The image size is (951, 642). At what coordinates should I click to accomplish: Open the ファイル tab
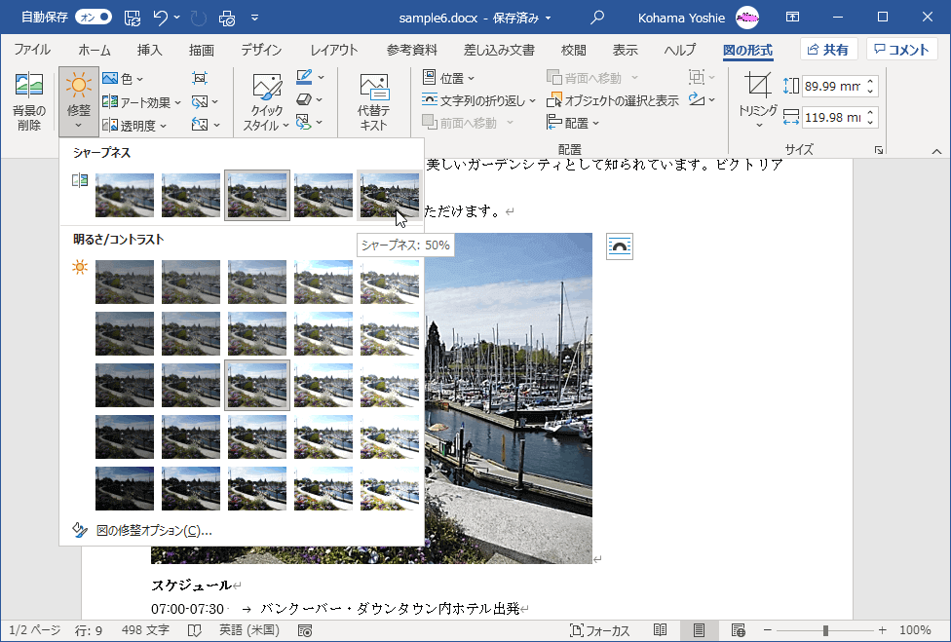tap(32, 51)
